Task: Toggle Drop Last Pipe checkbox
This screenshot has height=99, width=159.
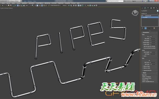Action: click(143, 48)
